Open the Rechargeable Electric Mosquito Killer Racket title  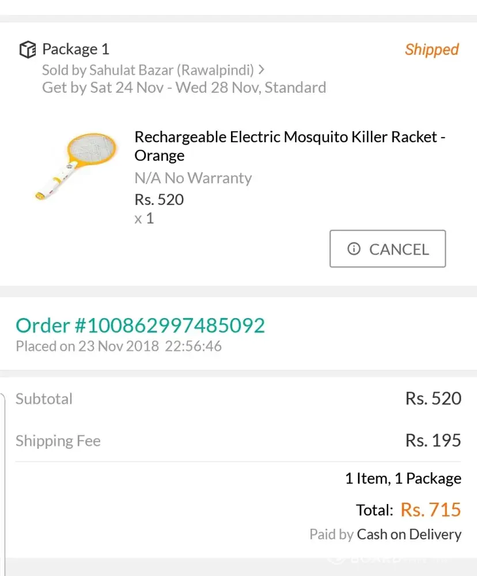click(290, 146)
